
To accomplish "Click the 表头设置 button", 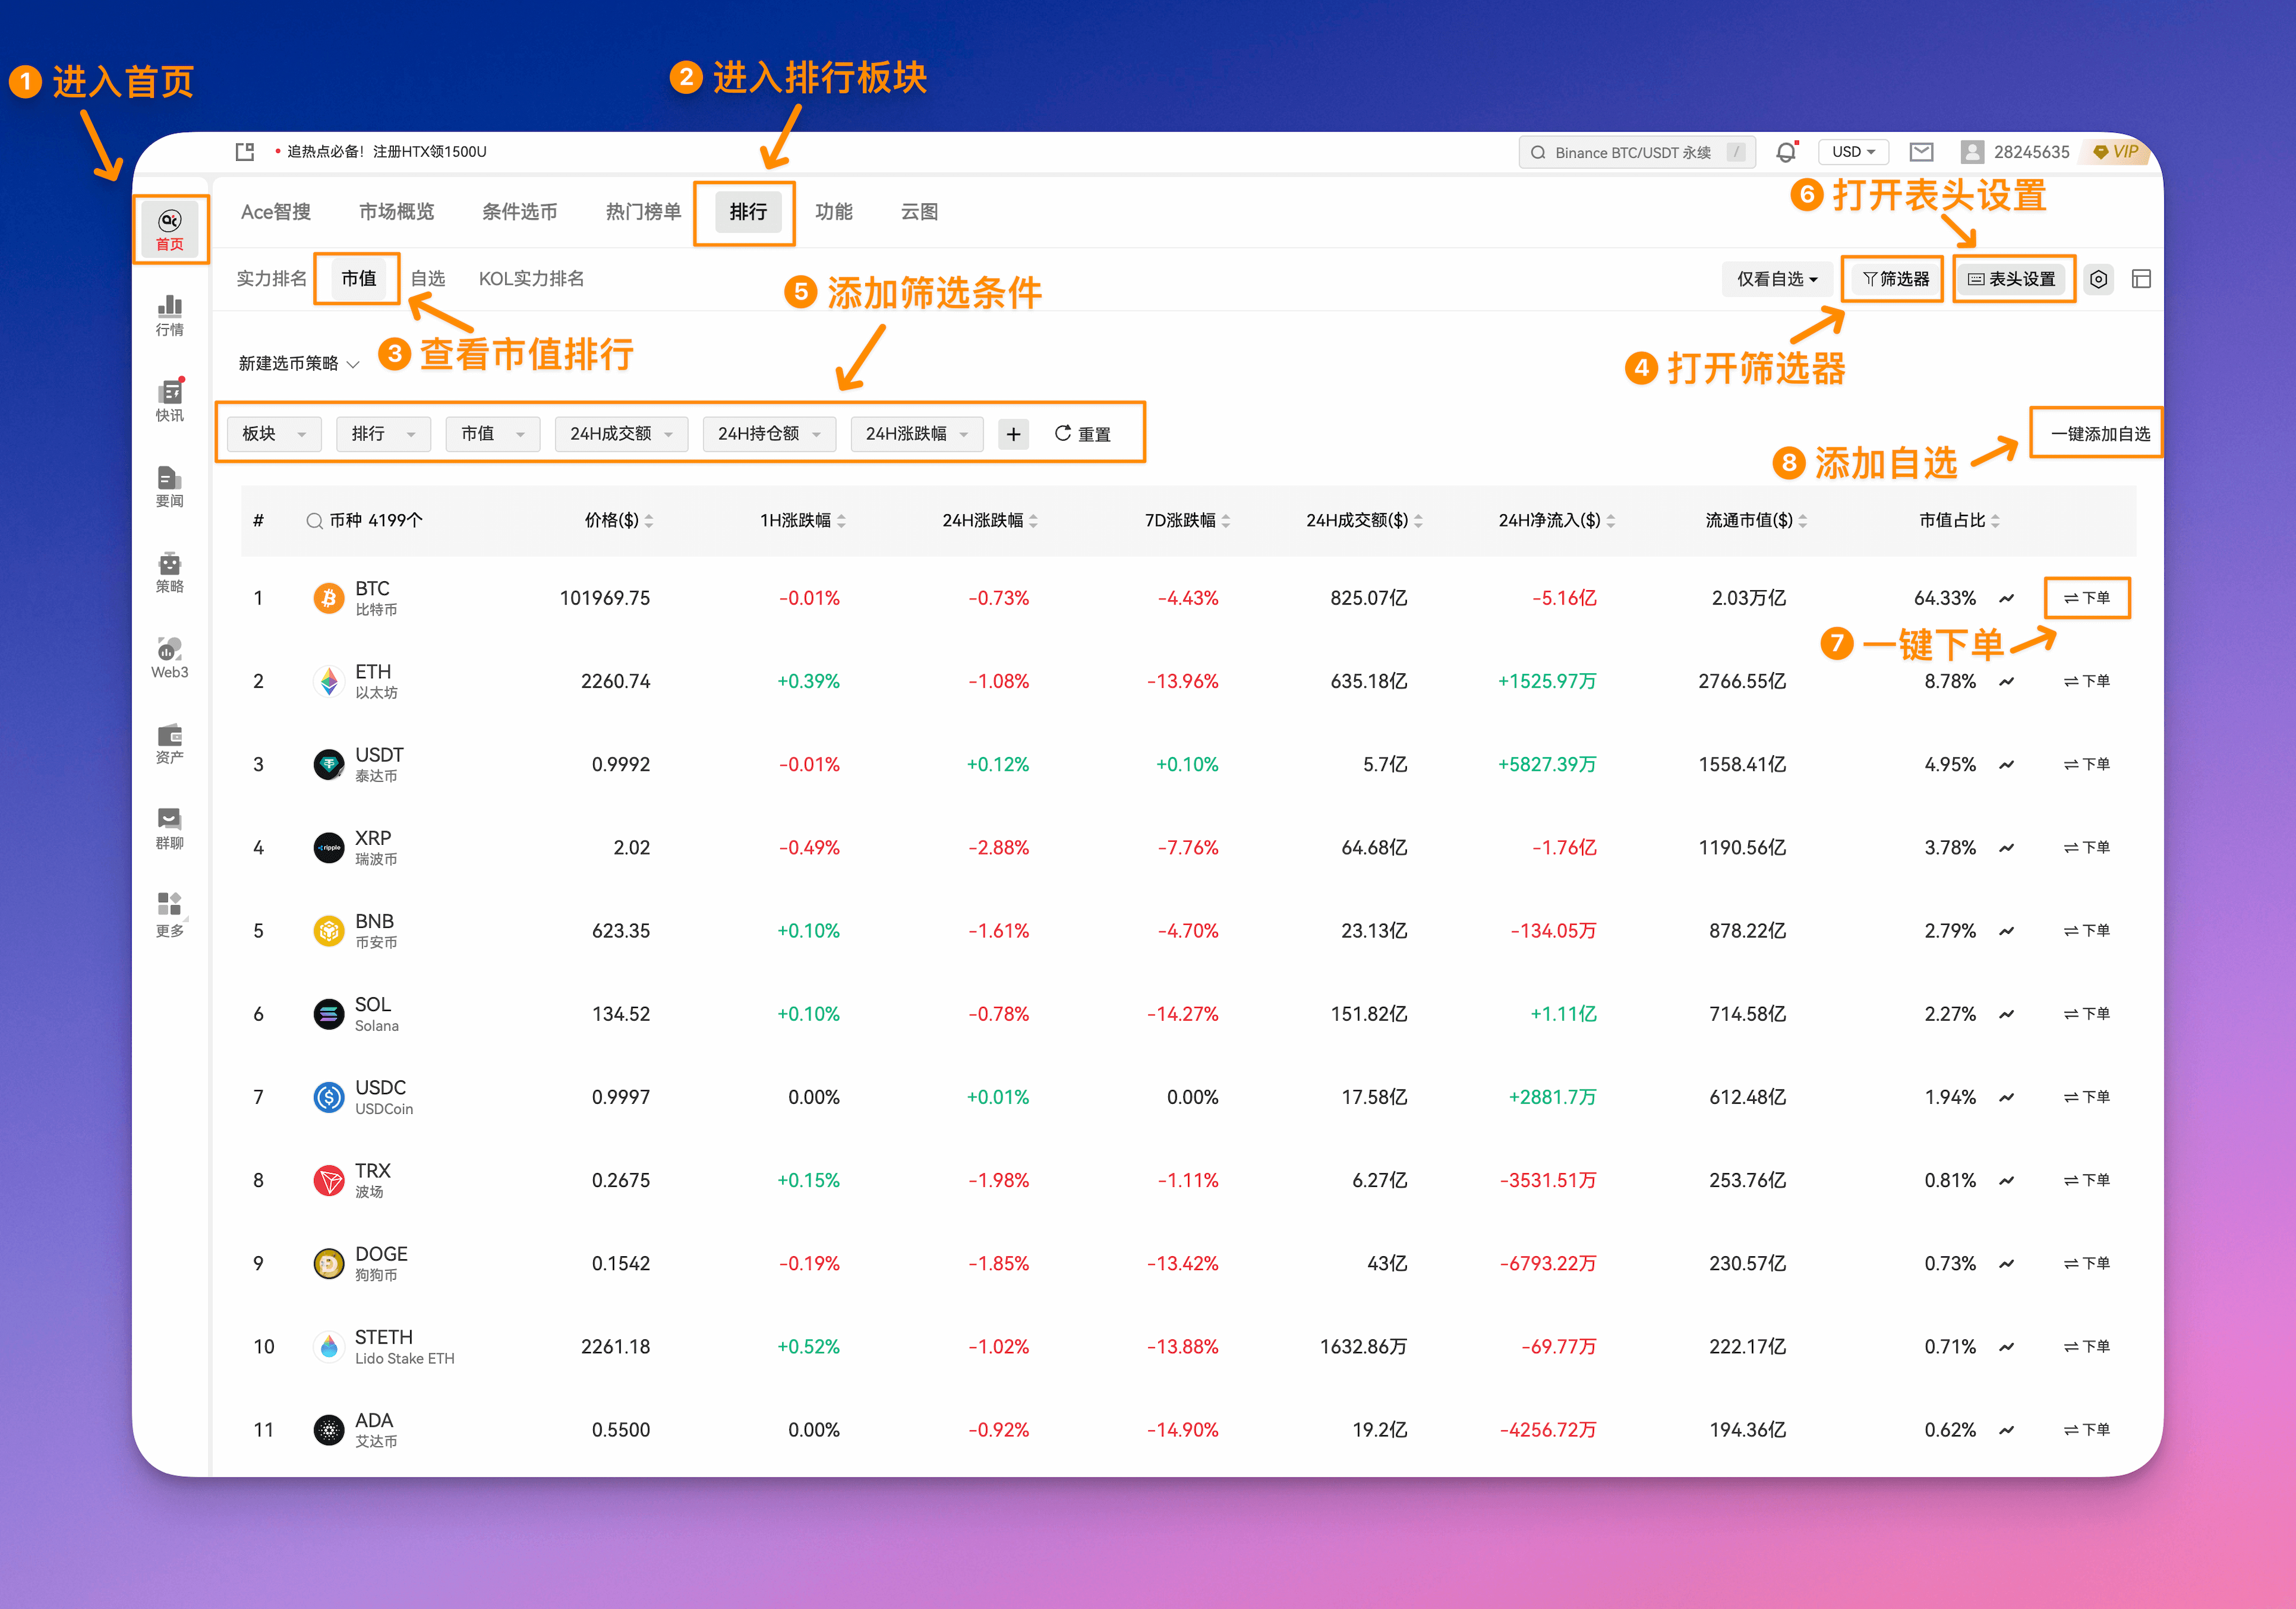I will pyautogui.click(x=2011, y=279).
